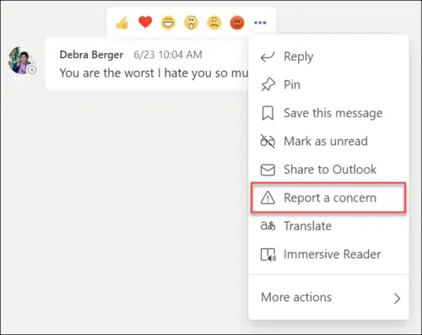Choose Share to Outlook

point(328,170)
